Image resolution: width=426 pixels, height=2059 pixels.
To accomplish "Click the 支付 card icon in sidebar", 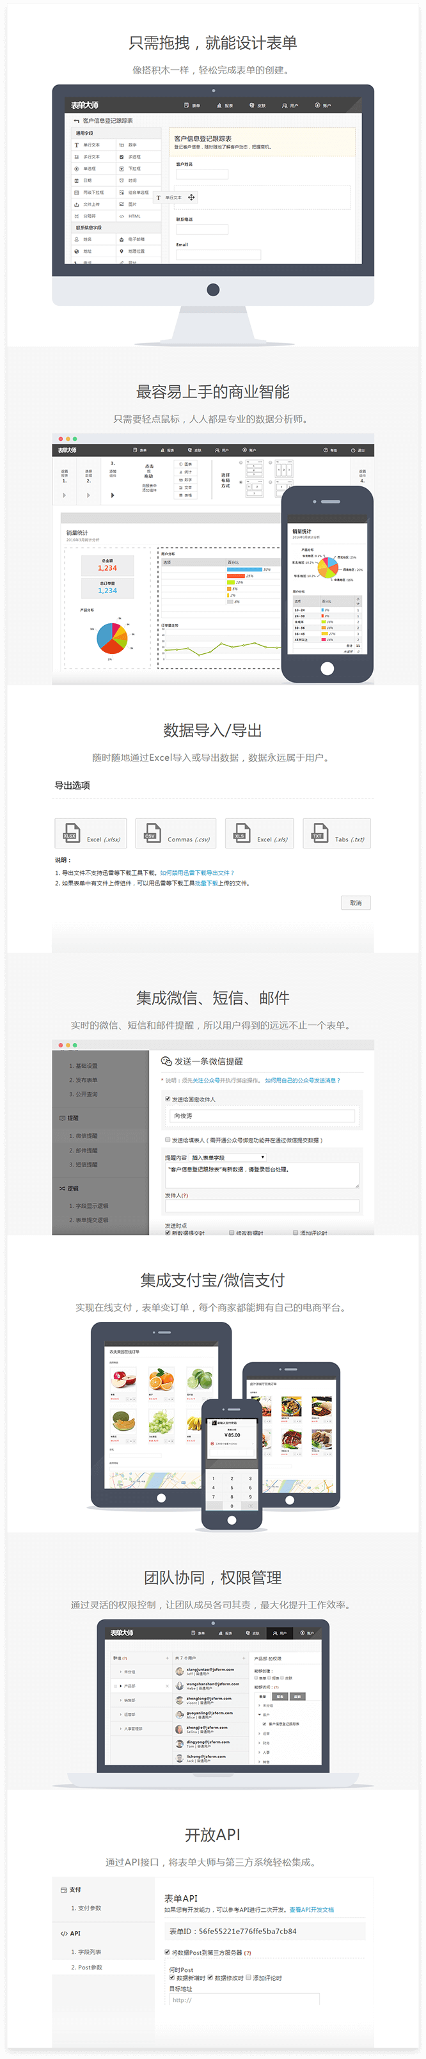I will coord(64,1889).
